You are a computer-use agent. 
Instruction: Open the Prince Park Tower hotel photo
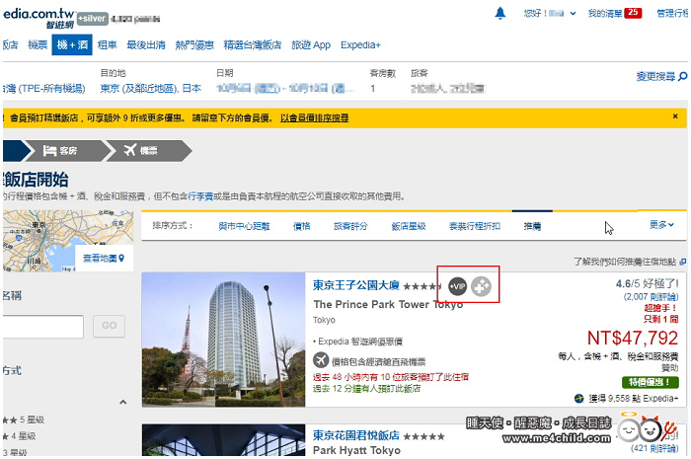coord(223,340)
